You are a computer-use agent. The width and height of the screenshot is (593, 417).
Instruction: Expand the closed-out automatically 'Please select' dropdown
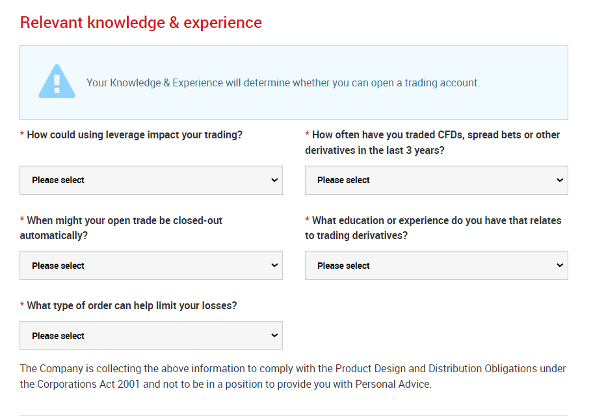click(x=151, y=265)
